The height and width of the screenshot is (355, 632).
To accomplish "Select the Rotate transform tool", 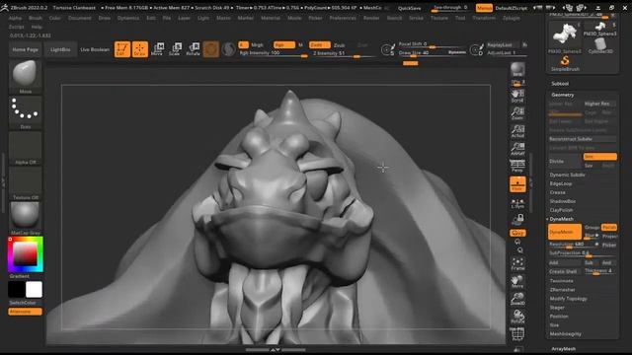I will (194, 49).
